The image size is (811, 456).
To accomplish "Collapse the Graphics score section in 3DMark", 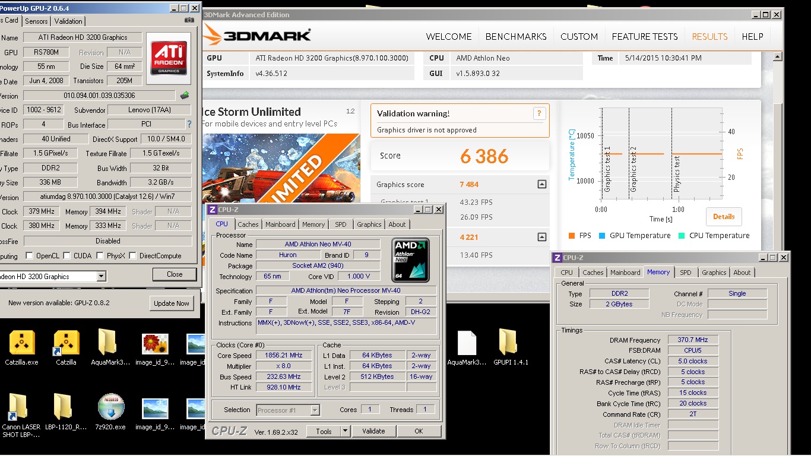I will coord(541,185).
